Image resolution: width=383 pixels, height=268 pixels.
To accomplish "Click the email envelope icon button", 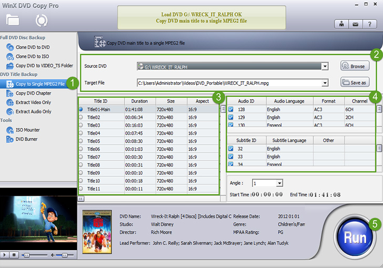I will 356,24.
